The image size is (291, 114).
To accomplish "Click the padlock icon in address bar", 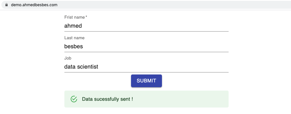I will pos(7,5).
